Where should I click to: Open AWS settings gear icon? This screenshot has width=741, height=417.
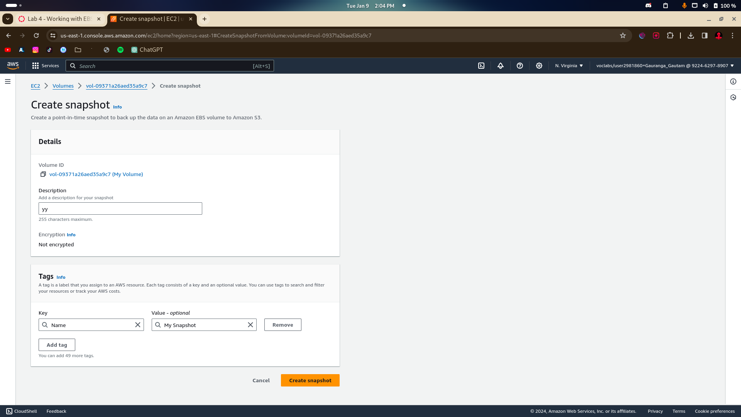[x=539, y=66]
